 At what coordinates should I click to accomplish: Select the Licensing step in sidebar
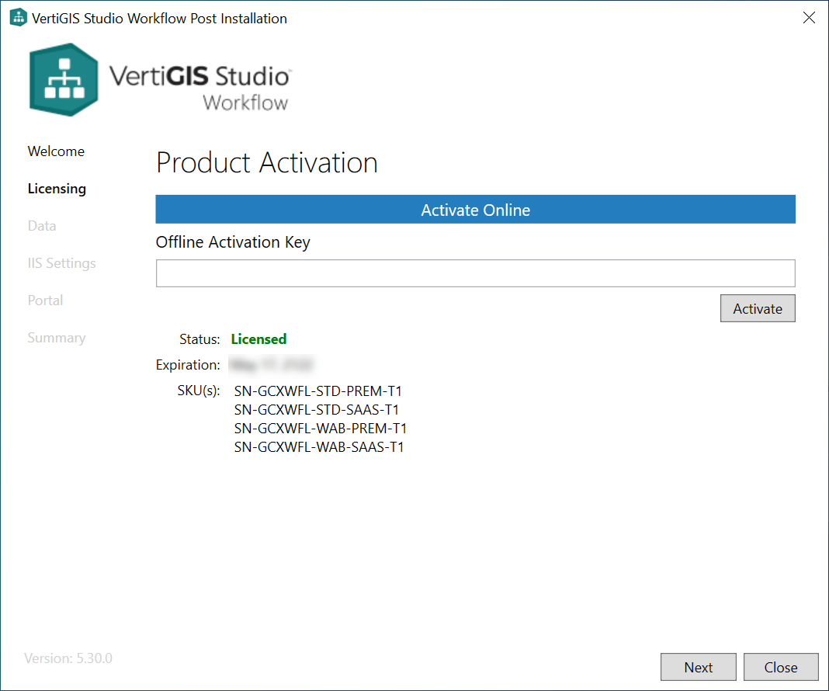[57, 189]
